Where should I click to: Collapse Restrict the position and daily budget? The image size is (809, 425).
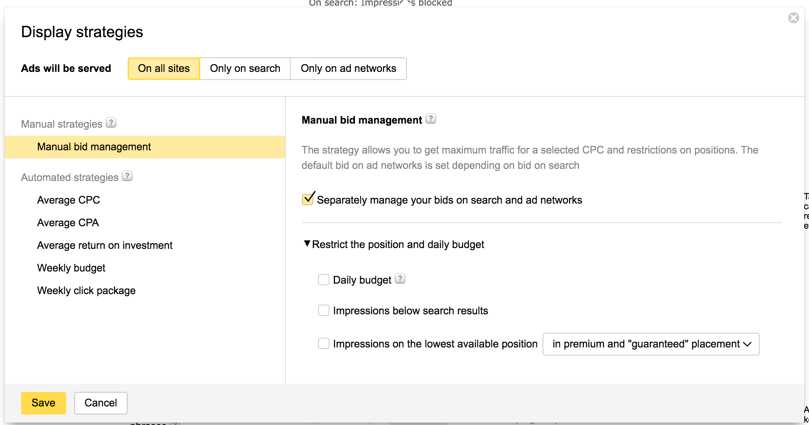click(394, 244)
